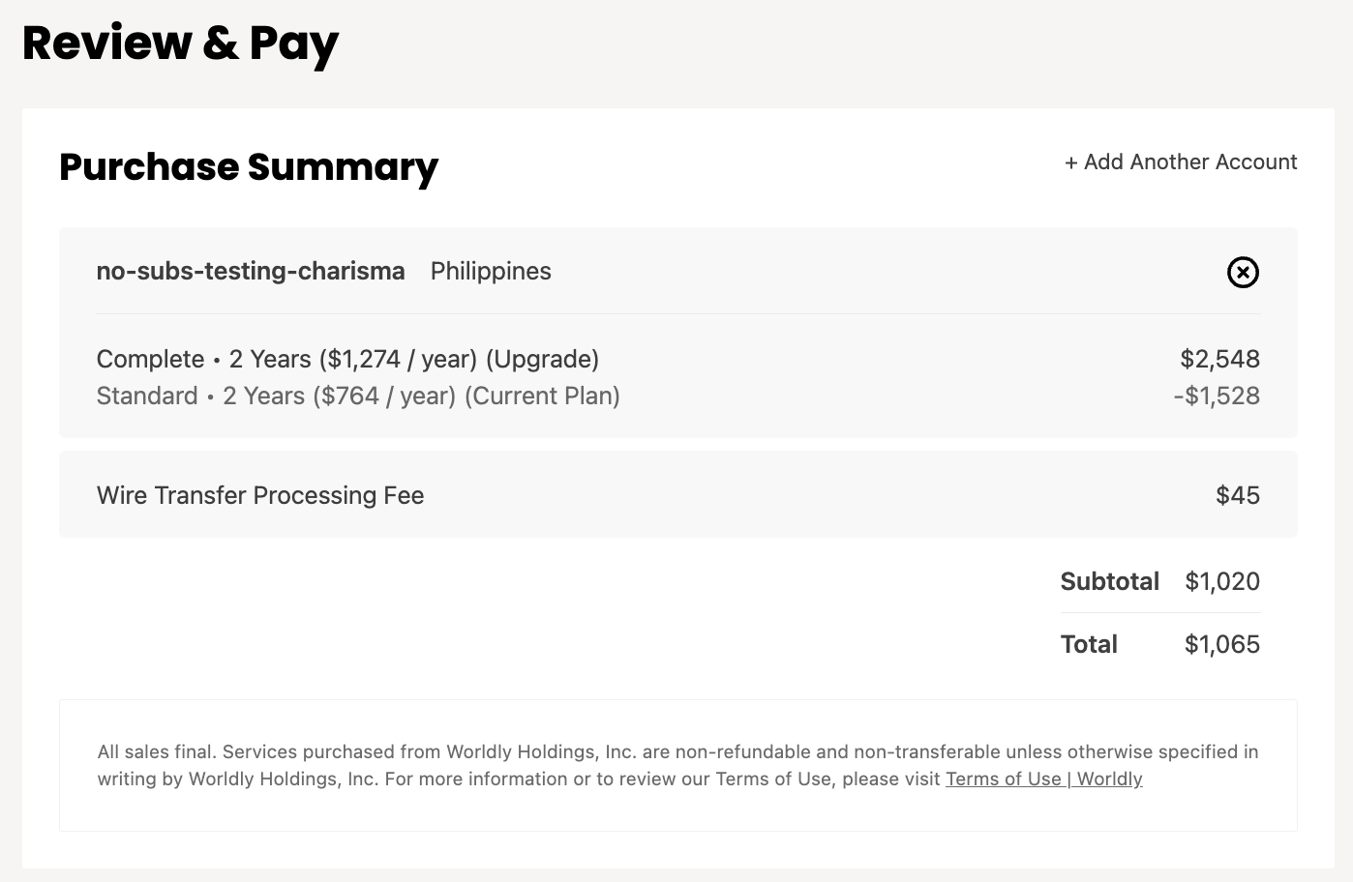Open the Terms of Use | Worldly link
The height and width of the screenshot is (882, 1353).
click(x=1043, y=779)
